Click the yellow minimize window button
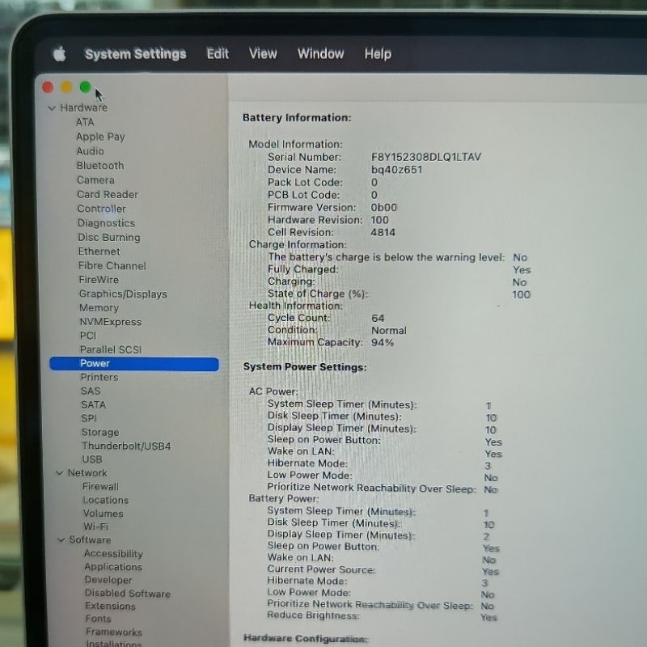Screen dimensions: 647x647 (66, 87)
